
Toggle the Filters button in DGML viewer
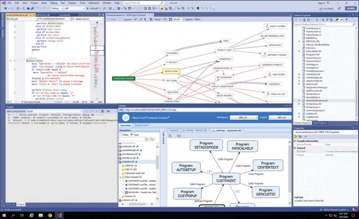pos(197,19)
